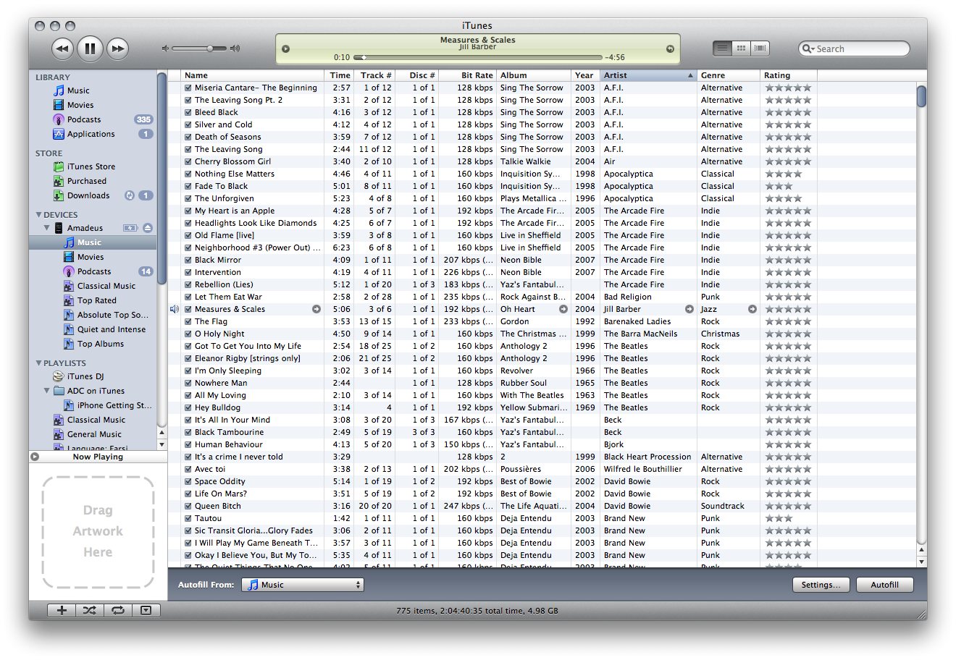Pause the currently playing song

point(90,48)
